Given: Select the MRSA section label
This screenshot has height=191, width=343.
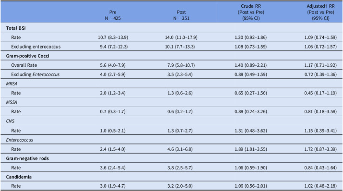Looking at the screenshot, I should 12,84.
